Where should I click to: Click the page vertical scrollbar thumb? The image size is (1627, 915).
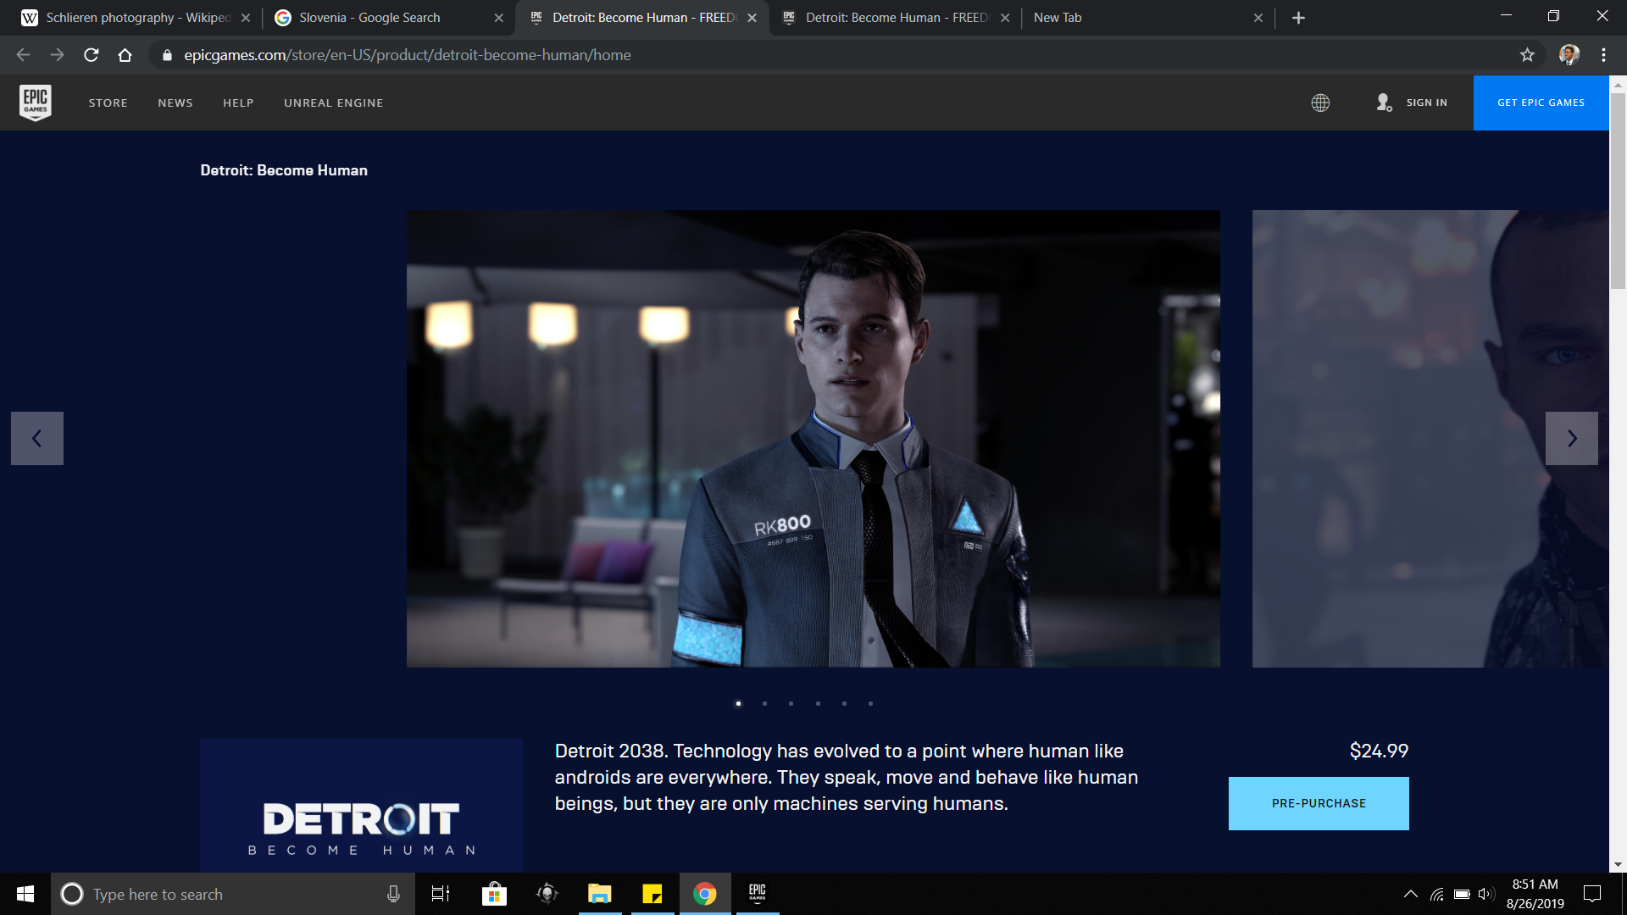1618,191
